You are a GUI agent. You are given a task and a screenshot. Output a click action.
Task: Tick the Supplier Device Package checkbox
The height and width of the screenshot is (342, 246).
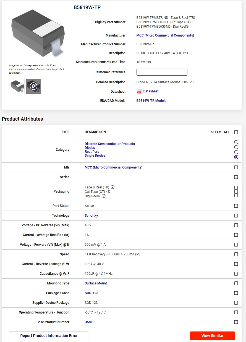click(236, 303)
